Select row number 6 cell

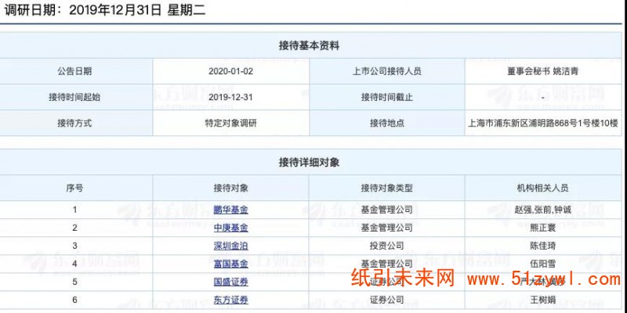[x=74, y=300]
